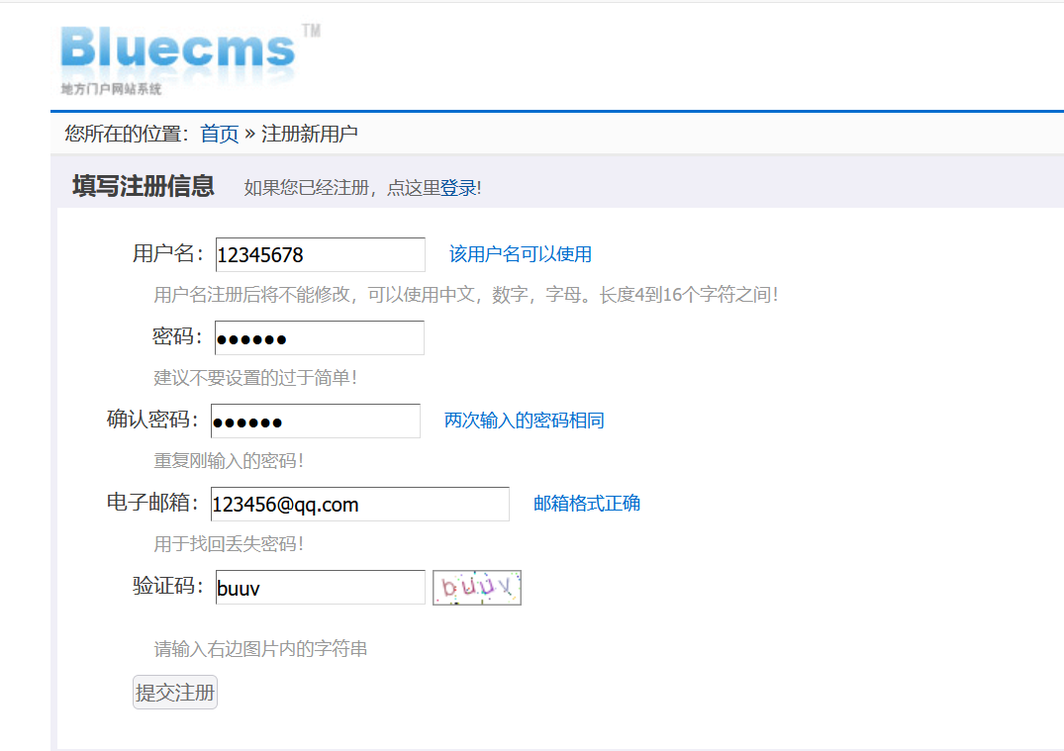Screen dimensions: 1064x751
Task: Click the 邮箱格式正确 email format message
Action: 586,503
